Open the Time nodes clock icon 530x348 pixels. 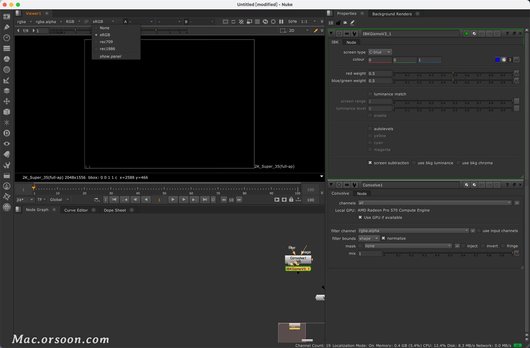tap(6, 38)
